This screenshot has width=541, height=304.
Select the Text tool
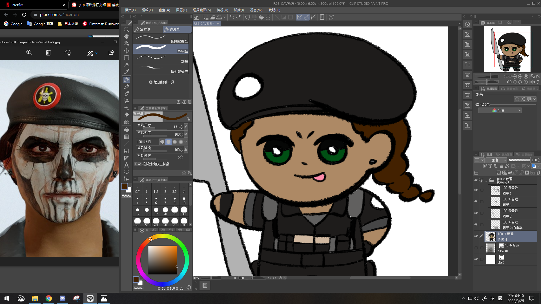pyautogui.click(x=127, y=165)
